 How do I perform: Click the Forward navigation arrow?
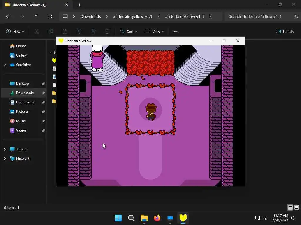click(22, 16)
